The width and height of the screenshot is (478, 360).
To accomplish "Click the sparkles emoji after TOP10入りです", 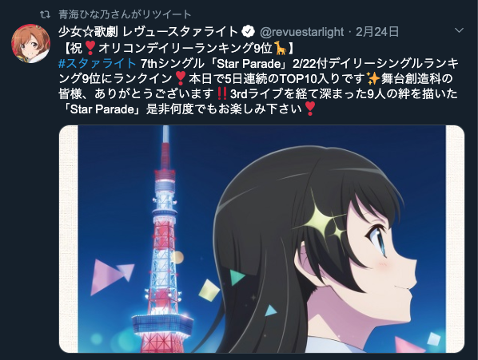I will (374, 78).
